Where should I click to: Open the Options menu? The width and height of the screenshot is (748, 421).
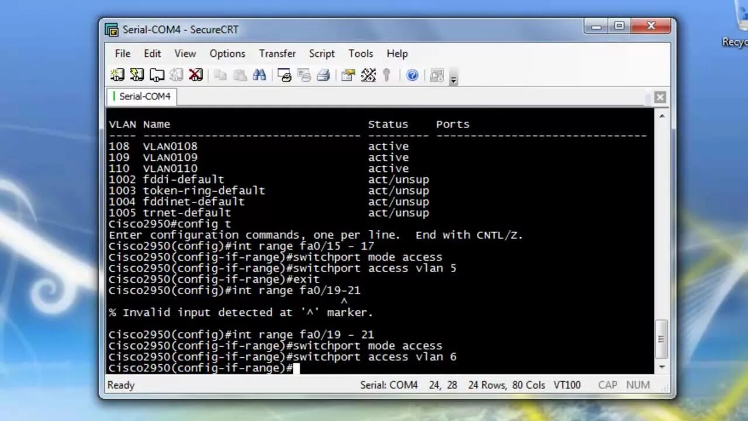[227, 53]
